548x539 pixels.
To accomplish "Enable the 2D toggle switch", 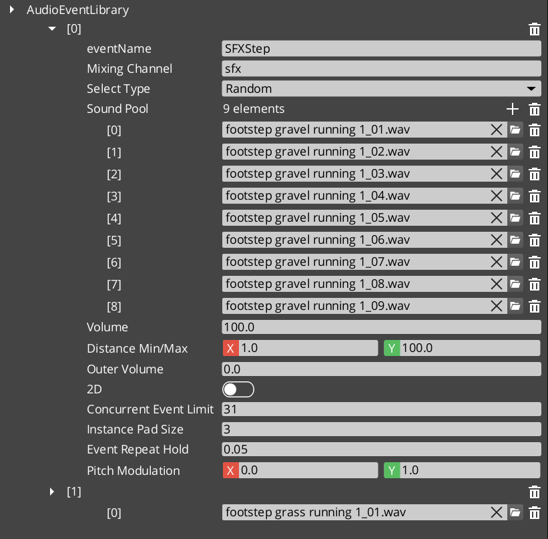I will [x=238, y=389].
